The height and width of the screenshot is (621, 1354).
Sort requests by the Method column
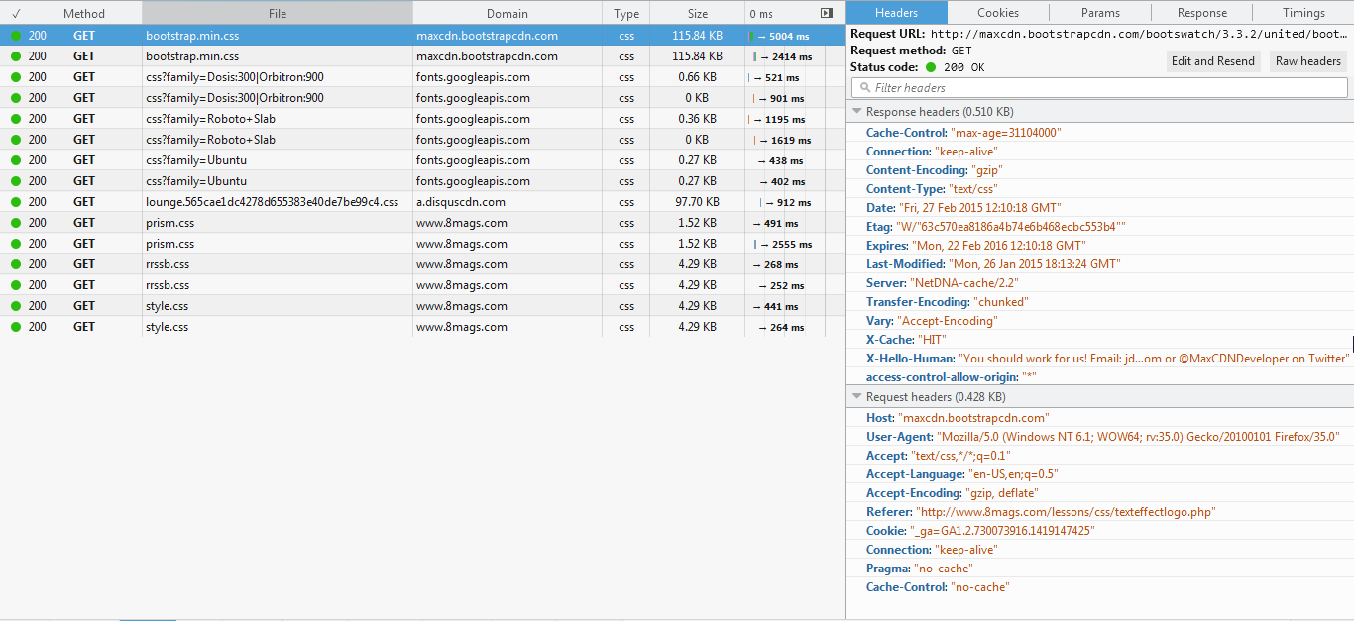(x=84, y=13)
